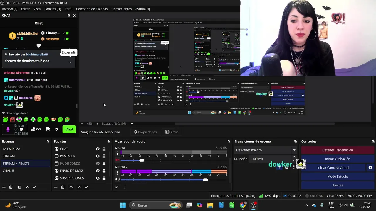Select the STREAM scene
Image resolution: width=376 pixels, height=211 pixels.
[x=25, y=156]
